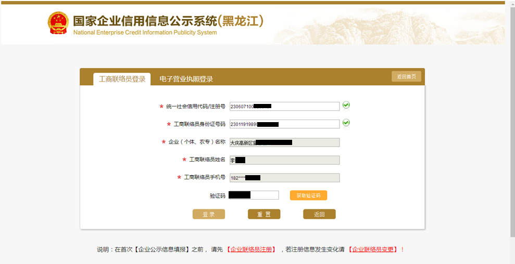Click the 登录 button

point(209,214)
